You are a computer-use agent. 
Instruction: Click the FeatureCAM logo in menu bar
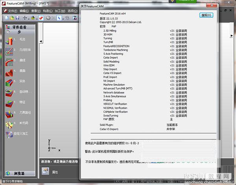(x=6, y=11)
